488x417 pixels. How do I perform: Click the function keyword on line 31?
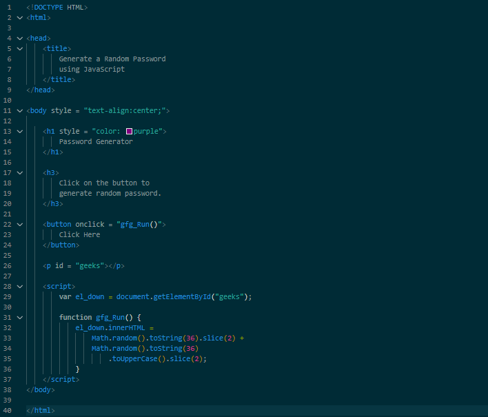pyautogui.click(x=76, y=318)
